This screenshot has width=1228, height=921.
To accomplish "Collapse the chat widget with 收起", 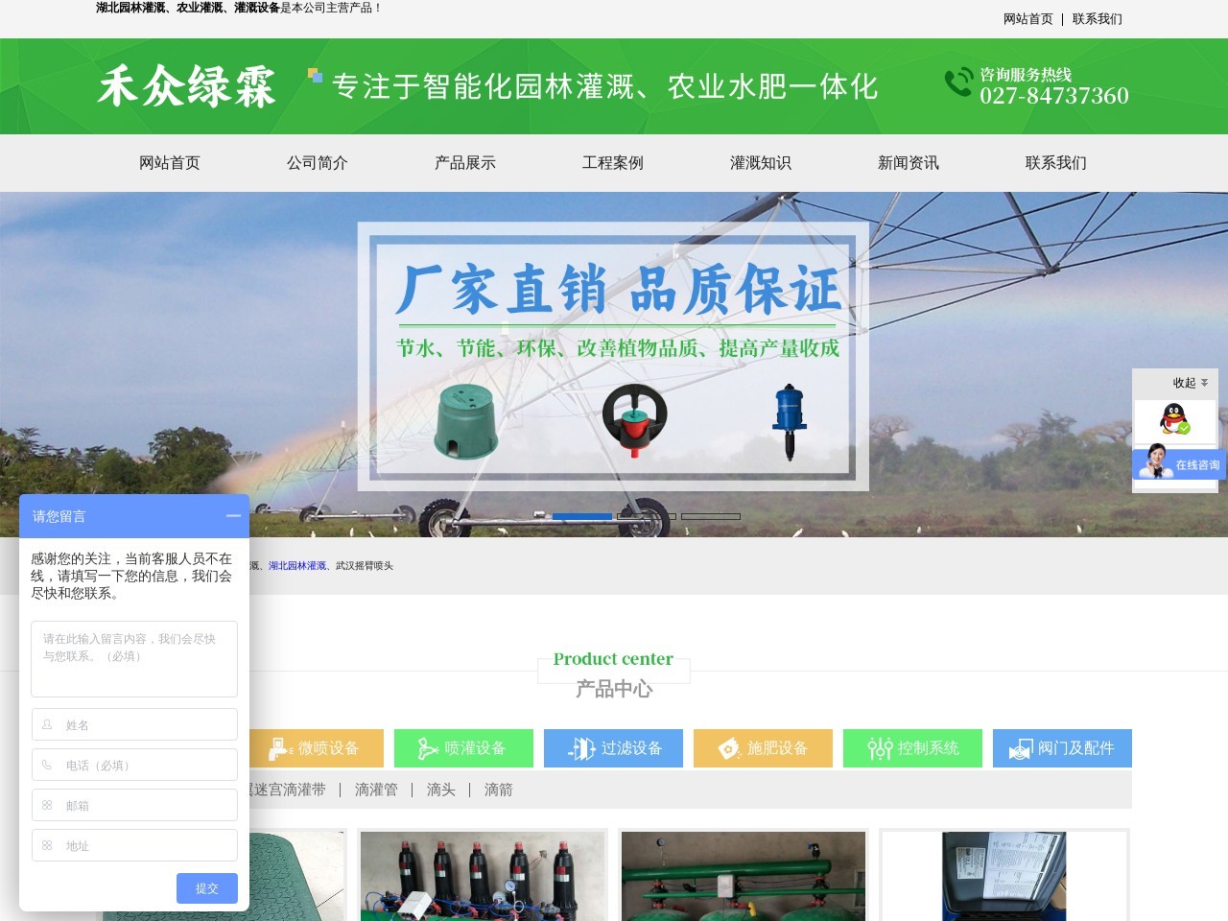I will [1186, 383].
